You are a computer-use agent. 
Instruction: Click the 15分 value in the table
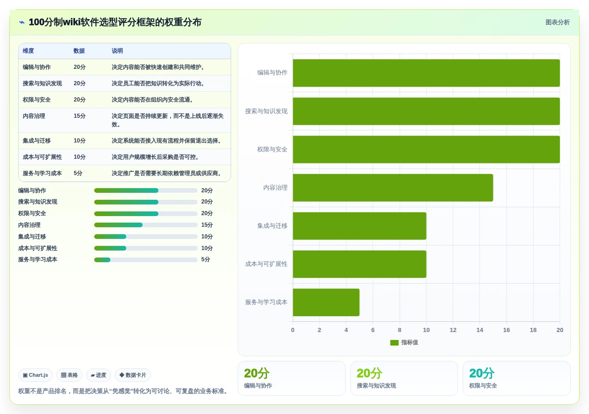click(80, 116)
